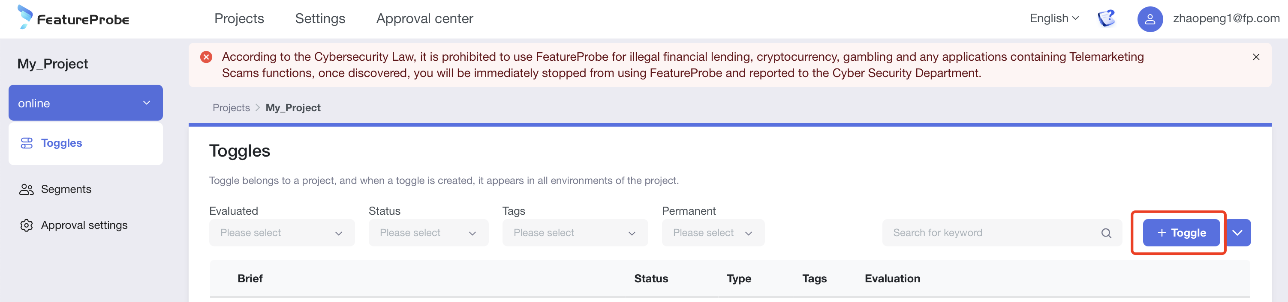Viewport: 1288px width, 302px height.
Task: Click the search magnifier icon
Action: 1106,233
